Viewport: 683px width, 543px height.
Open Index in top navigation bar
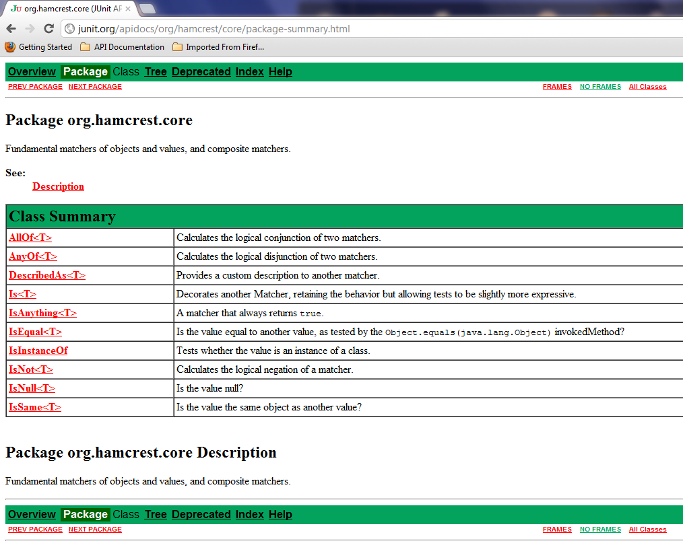[250, 72]
